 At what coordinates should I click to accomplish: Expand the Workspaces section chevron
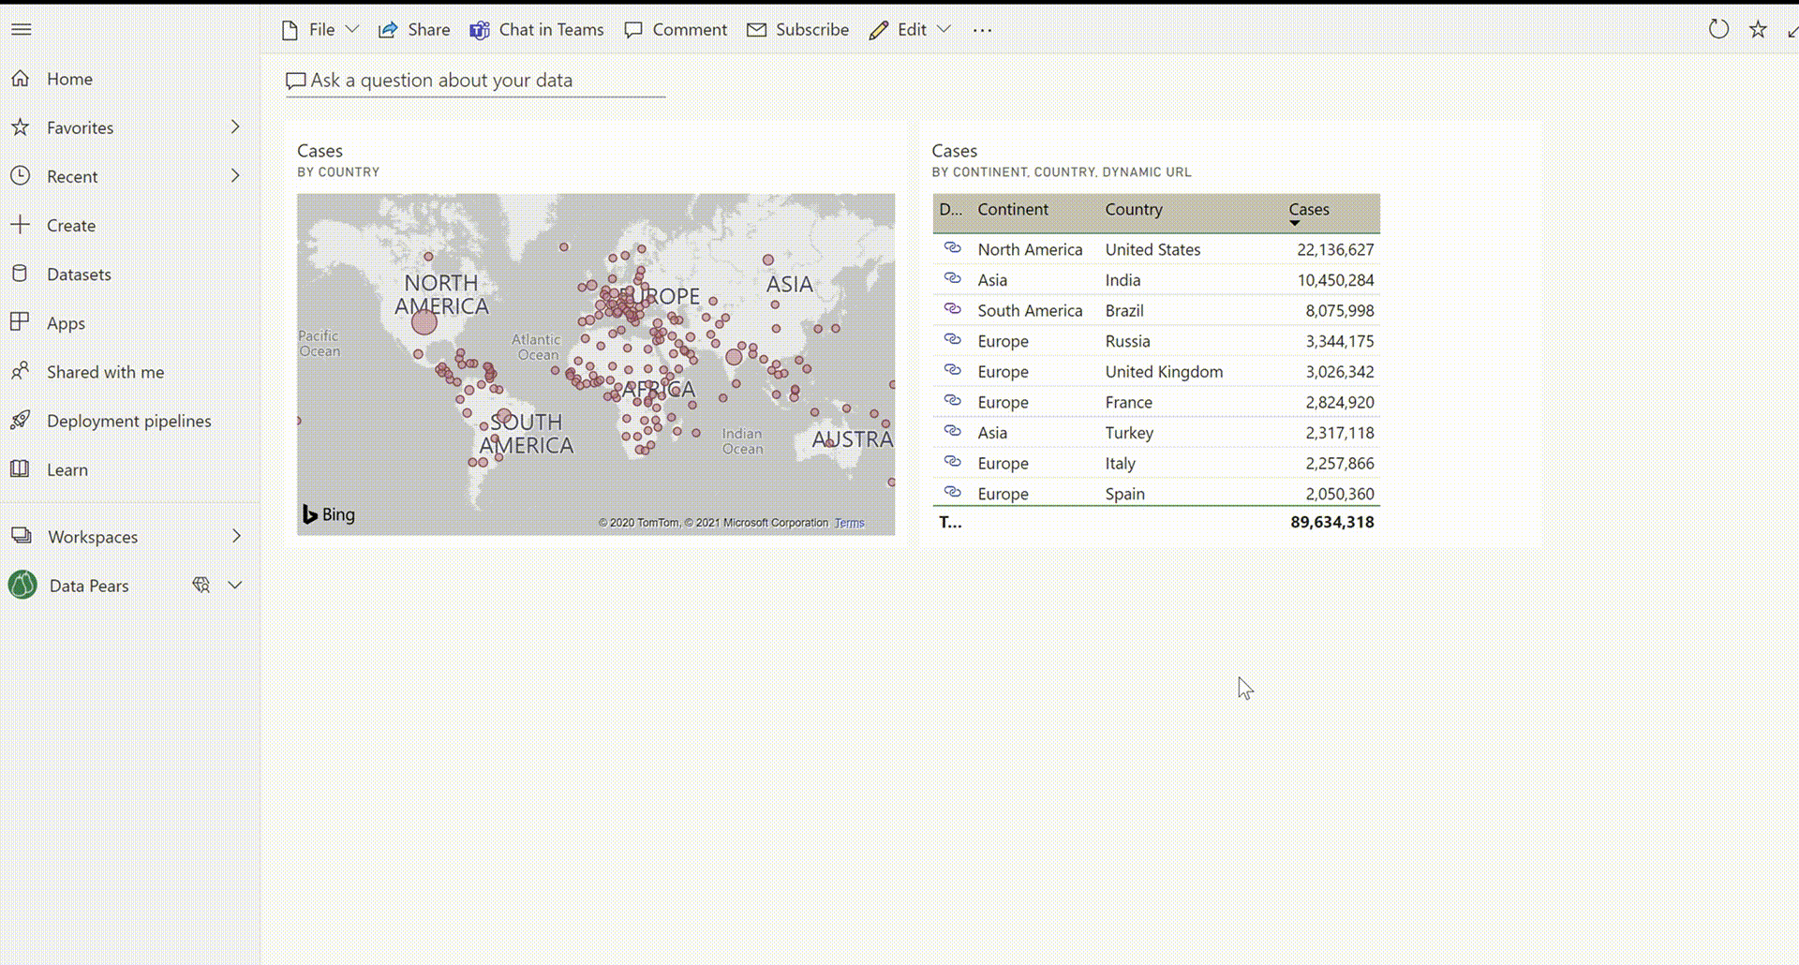coord(235,536)
